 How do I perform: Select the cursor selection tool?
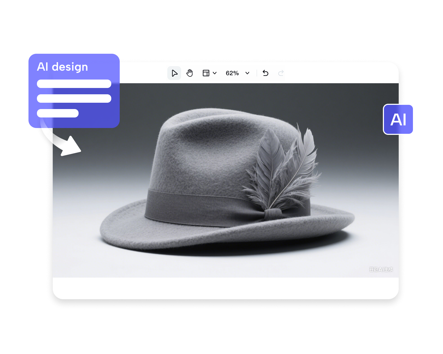pos(174,73)
